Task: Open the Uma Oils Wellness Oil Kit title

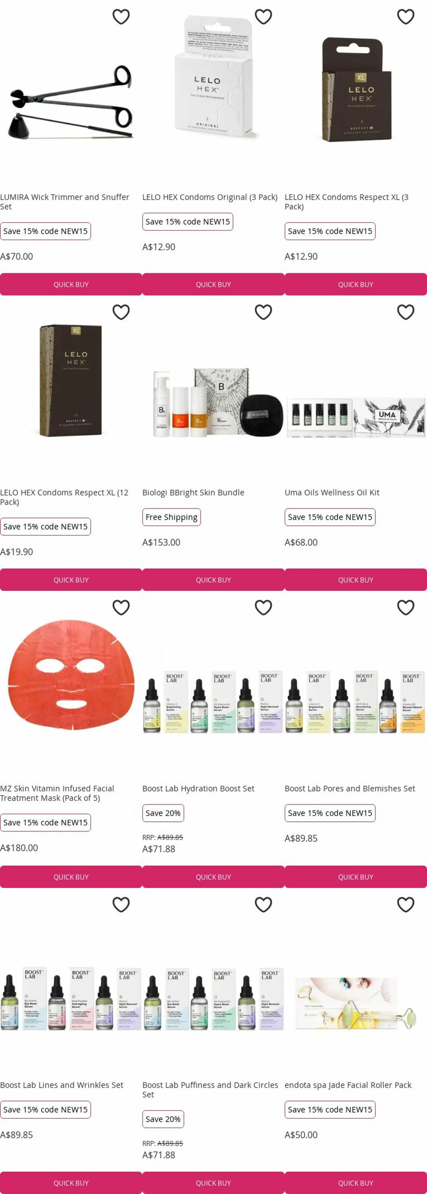Action: (332, 492)
